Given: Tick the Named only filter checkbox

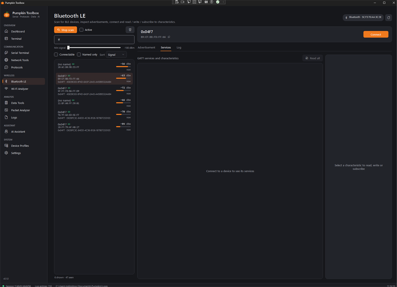Looking at the screenshot, I should pos(79,55).
